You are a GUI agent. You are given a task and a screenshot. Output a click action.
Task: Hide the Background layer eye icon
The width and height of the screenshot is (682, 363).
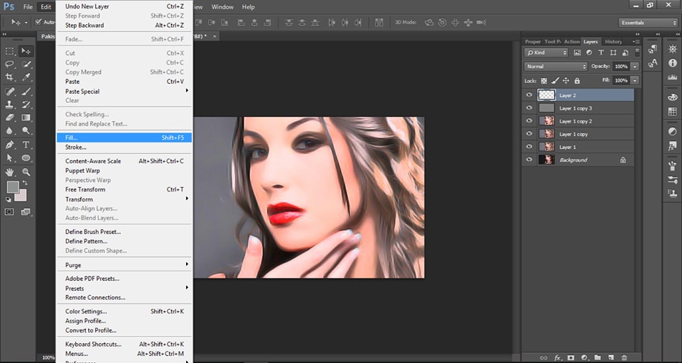click(x=529, y=160)
